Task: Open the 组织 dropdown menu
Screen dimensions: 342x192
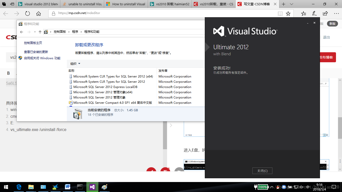Action: pyautogui.click(x=75, y=64)
